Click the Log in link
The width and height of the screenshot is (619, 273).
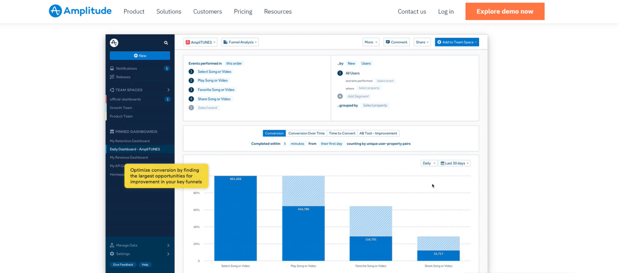(x=446, y=12)
